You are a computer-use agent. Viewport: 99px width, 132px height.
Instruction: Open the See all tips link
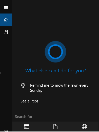coord(29,101)
